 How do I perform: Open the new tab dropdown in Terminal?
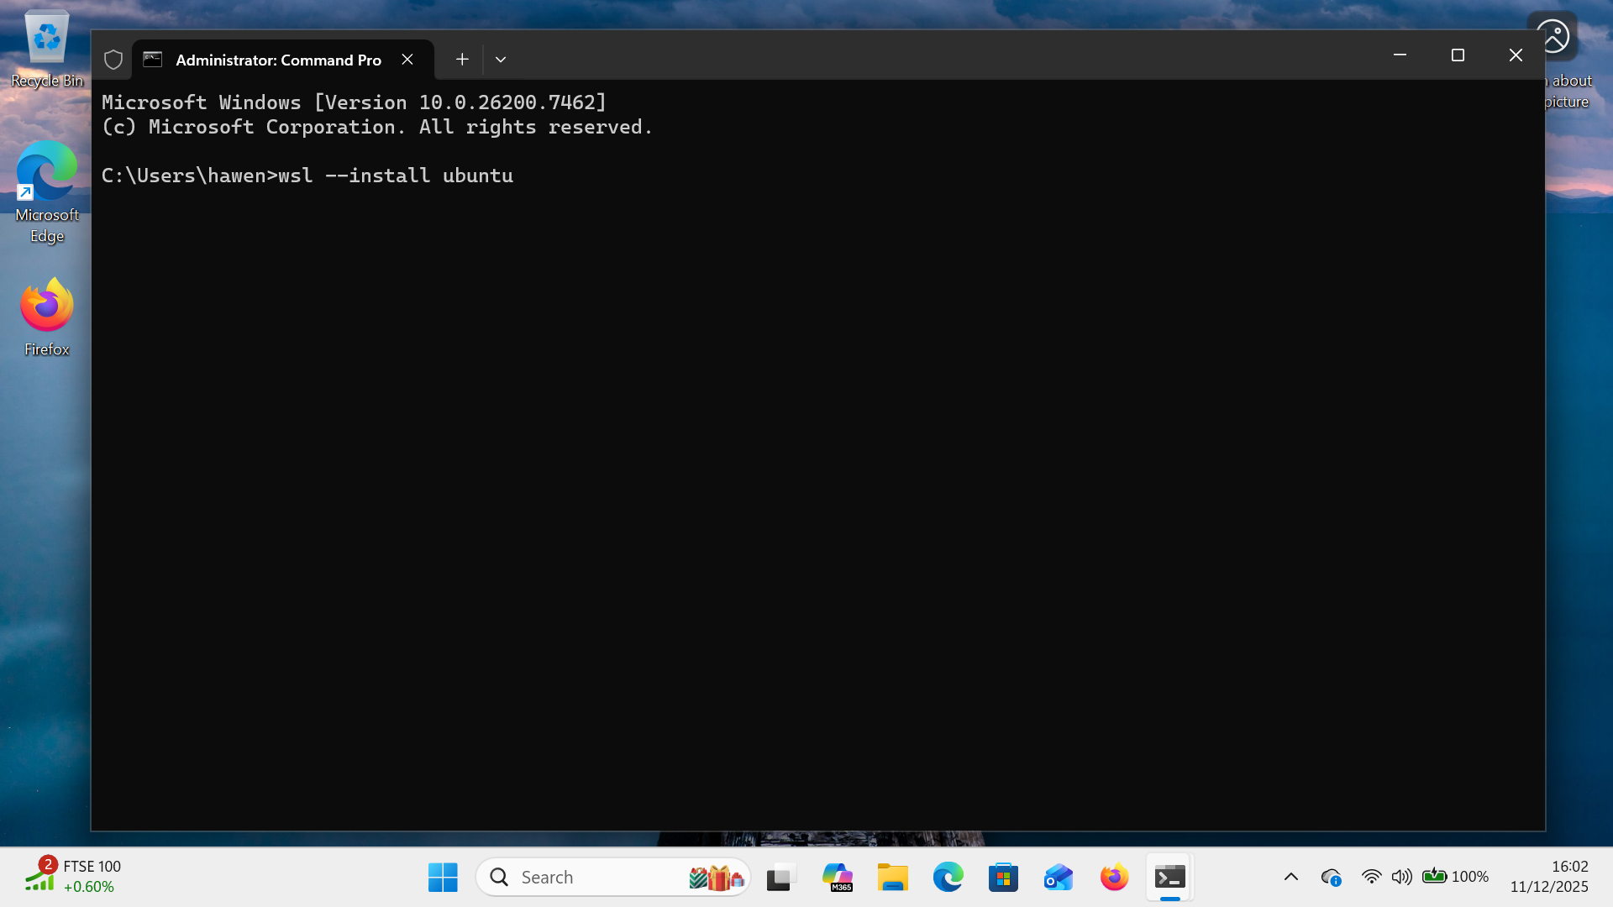[x=501, y=59]
